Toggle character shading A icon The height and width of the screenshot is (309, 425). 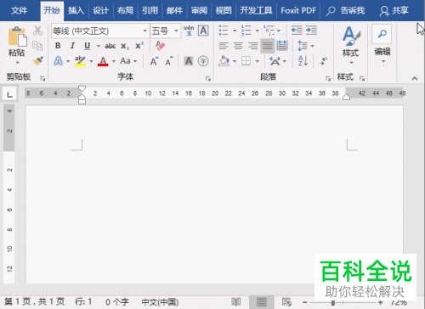pos(189,61)
